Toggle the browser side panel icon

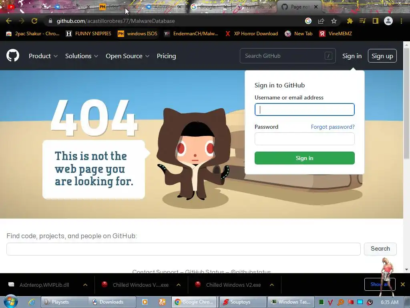click(x=376, y=21)
